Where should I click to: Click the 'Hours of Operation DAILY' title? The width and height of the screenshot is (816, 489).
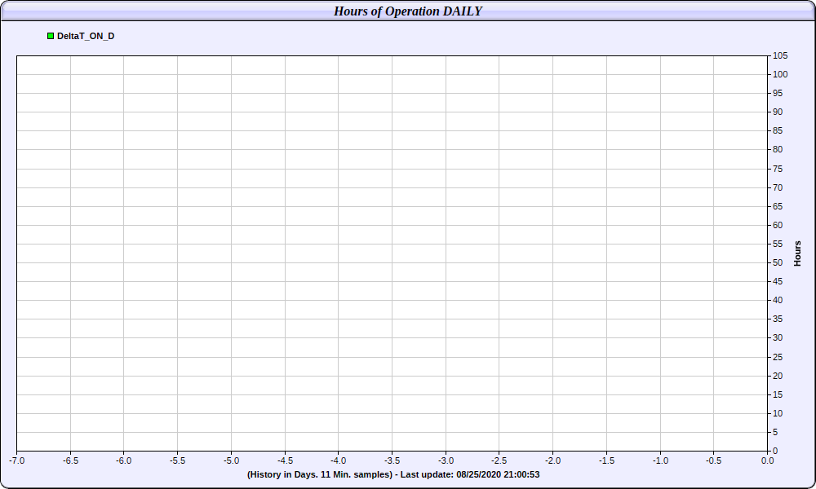pos(408,11)
